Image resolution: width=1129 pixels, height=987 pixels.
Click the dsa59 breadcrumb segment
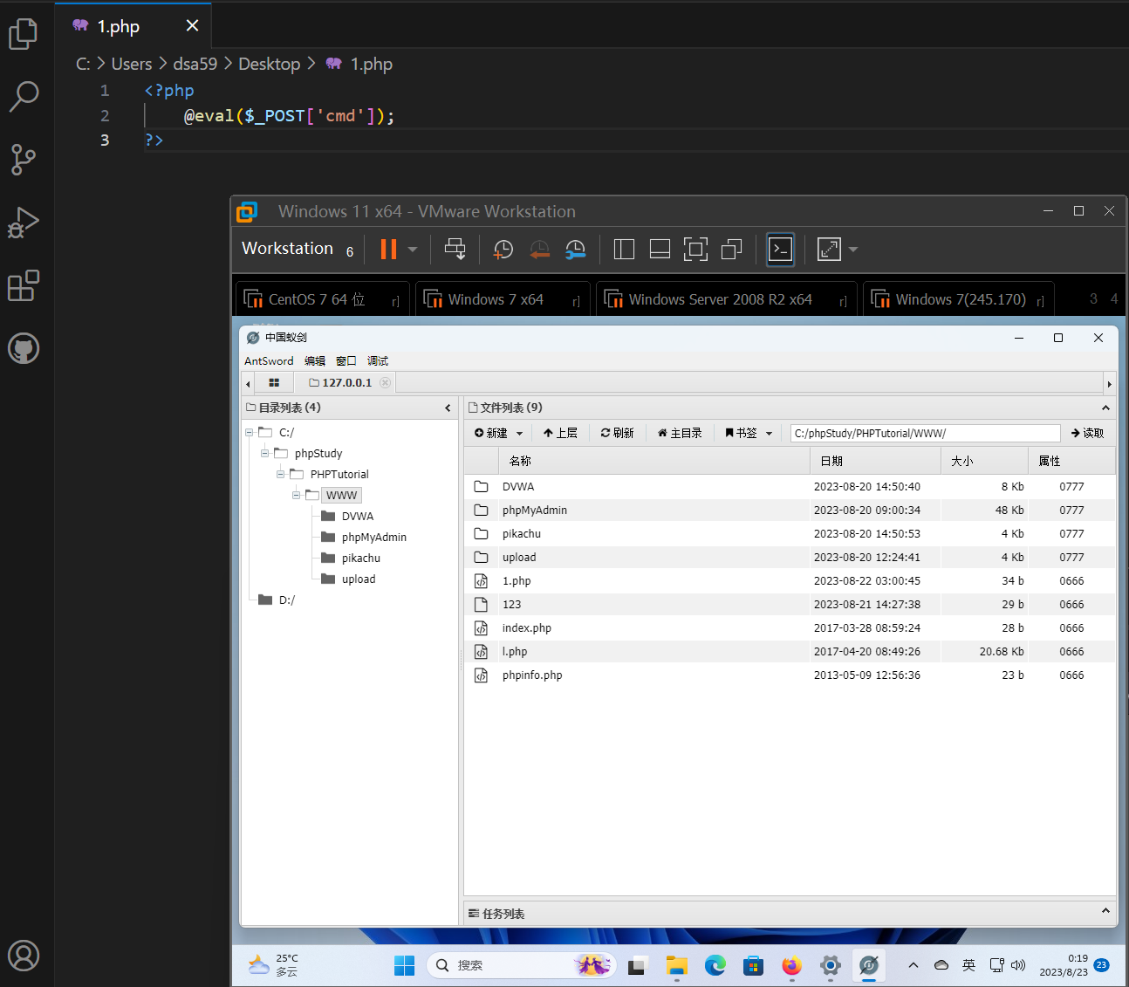(x=195, y=64)
